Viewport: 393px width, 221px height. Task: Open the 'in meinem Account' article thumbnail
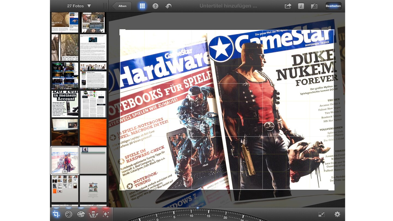(x=65, y=104)
